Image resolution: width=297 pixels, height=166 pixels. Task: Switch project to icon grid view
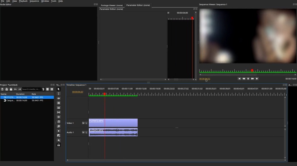[x=52, y=89]
